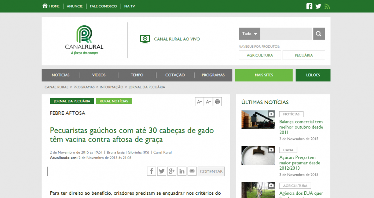374x198 pixels.
Task: Open the Twitter icon in top header
Action: pos(318,6)
